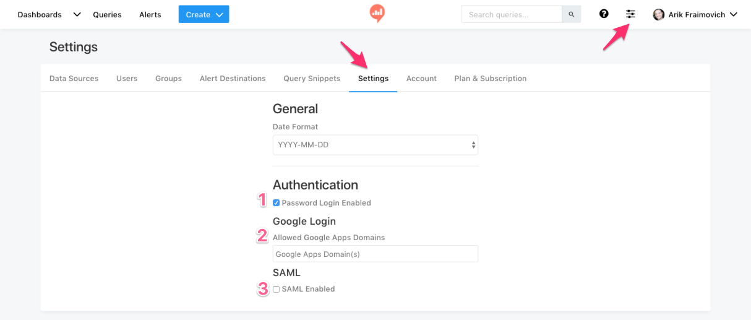Switch to the Users tab
751x320 pixels.
[127, 79]
